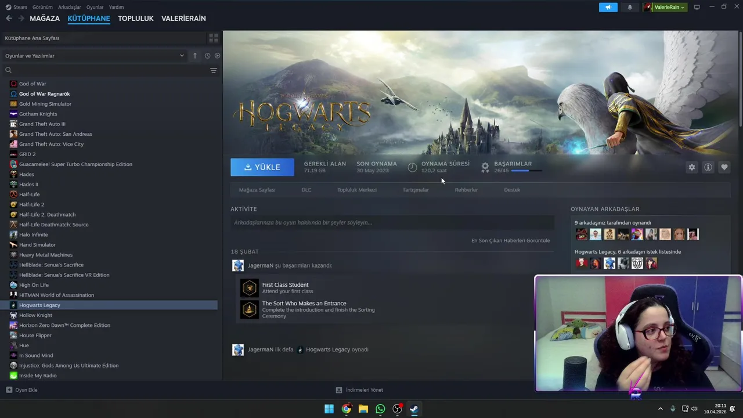This screenshot has height=418, width=743.
Task: Select House Flipper in the library list
Action: 35,336
